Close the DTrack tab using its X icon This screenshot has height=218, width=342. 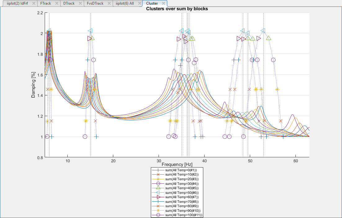(80, 3)
